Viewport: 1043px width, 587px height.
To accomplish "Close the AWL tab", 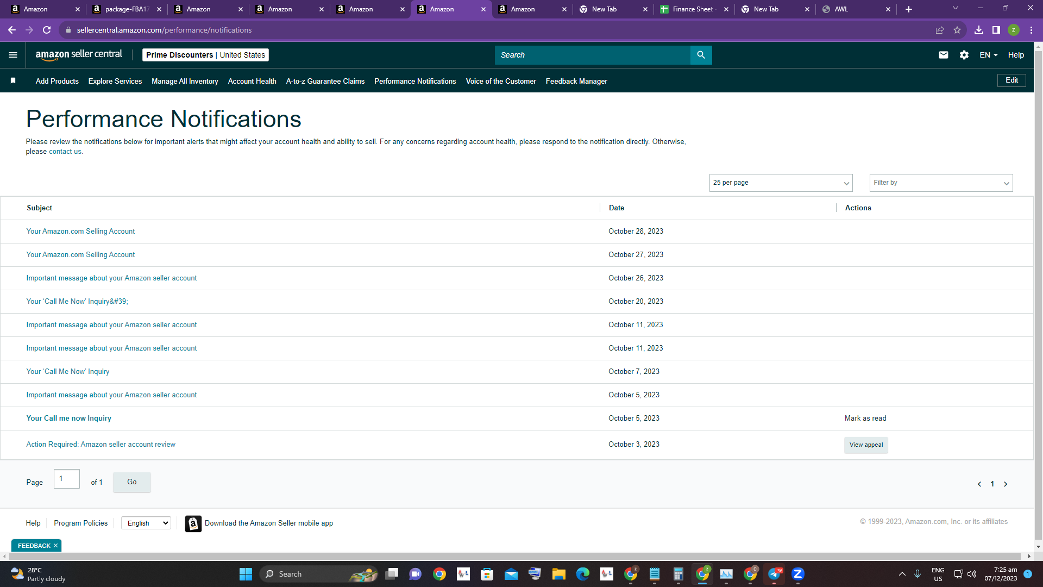I will pos(888,9).
